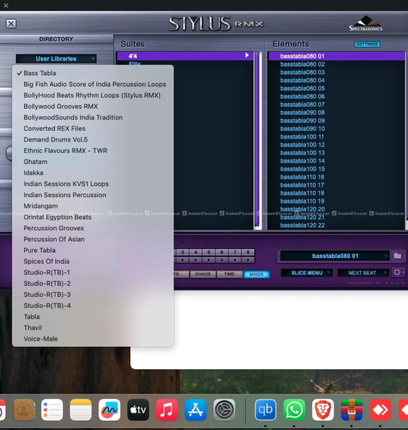The height and width of the screenshot is (430, 408).
Task: Choose Converted REX Files library
Action: coord(93,128)
